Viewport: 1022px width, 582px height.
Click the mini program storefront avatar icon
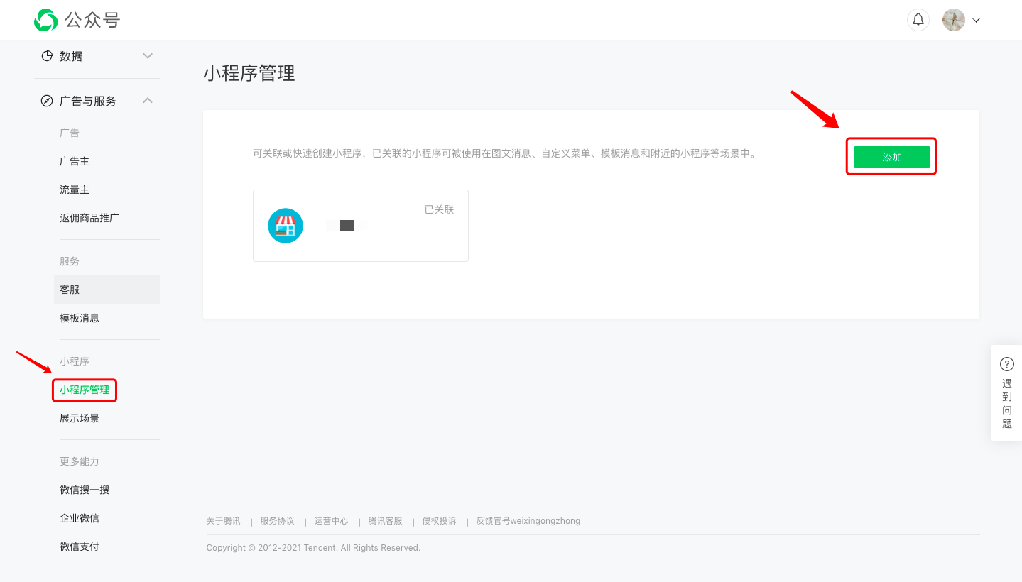(x=285, y=225)
